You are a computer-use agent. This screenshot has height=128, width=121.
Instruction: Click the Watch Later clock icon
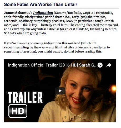(100, 65)
